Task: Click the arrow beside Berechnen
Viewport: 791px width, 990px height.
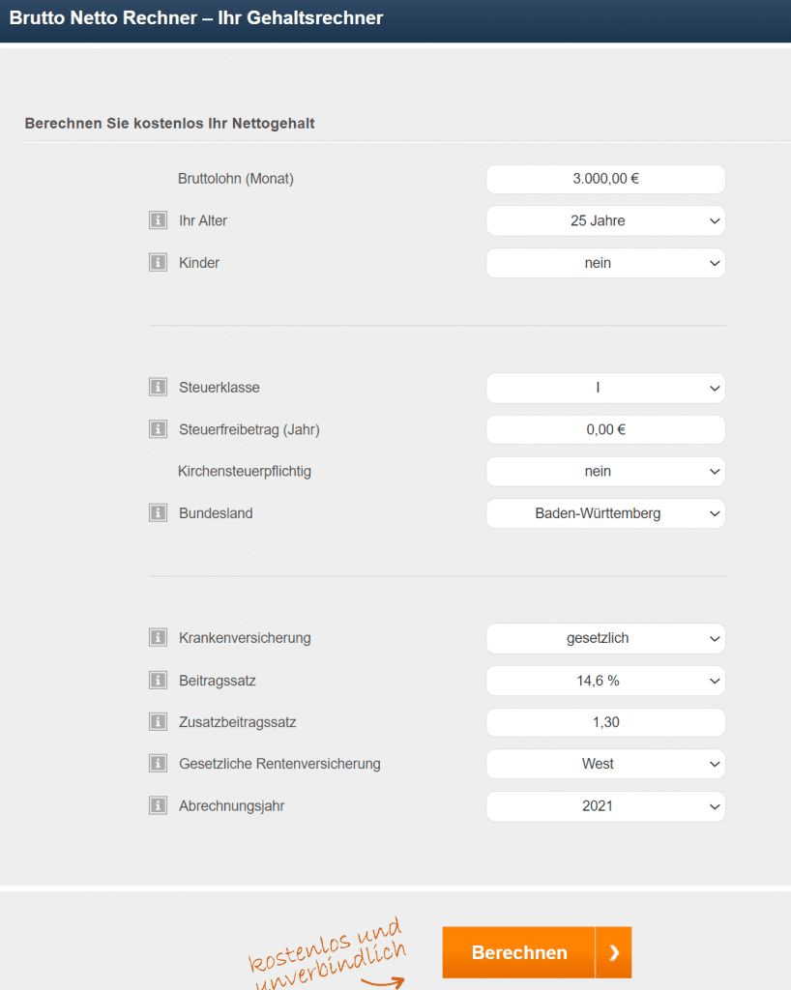Action: (613, 952)
